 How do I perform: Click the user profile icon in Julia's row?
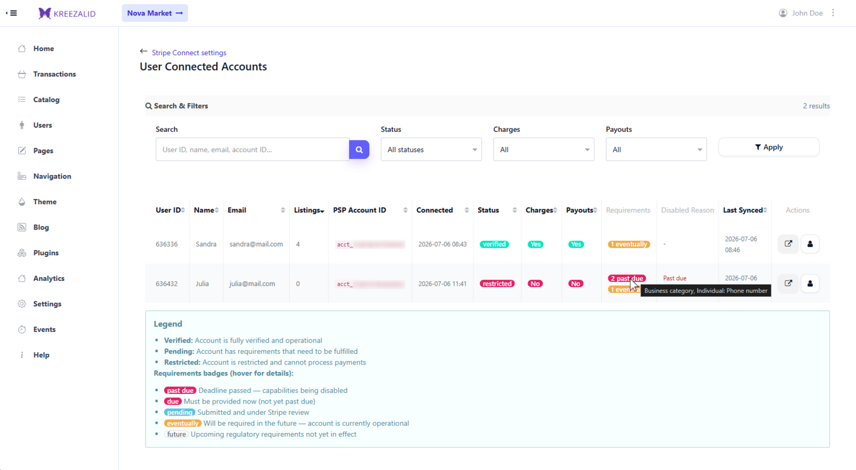(x=810, y=283)
